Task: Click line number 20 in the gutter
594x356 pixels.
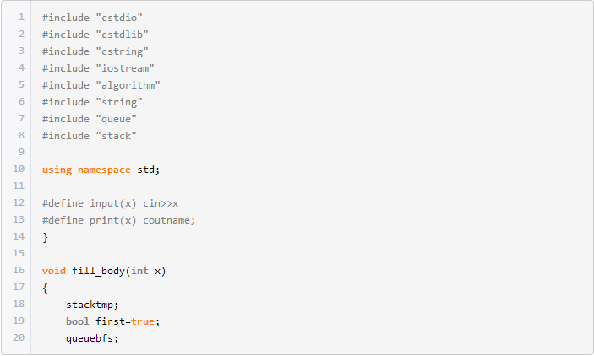Action: click(x=19, y=337)
